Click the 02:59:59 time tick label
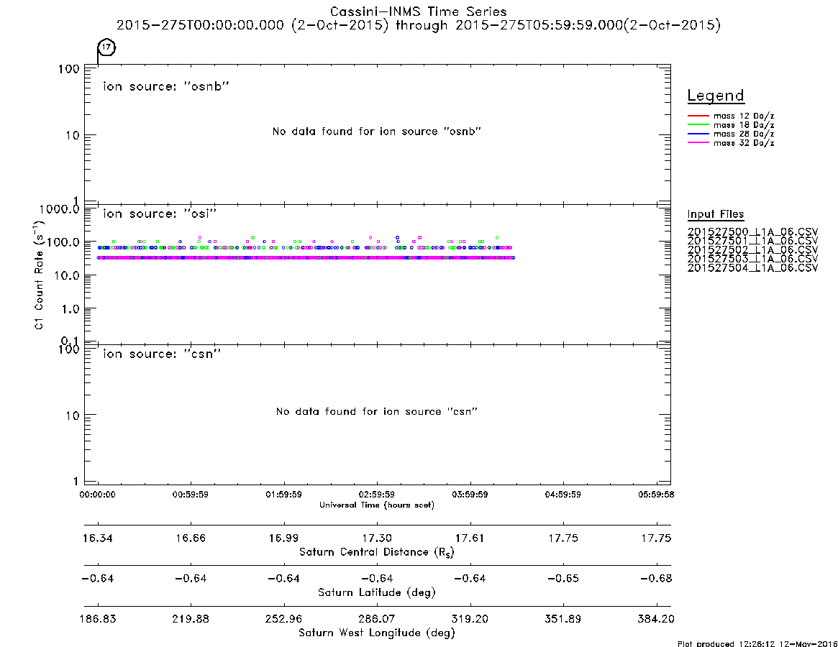The height and width of the screenshot is (647, 838). (377, 495)
